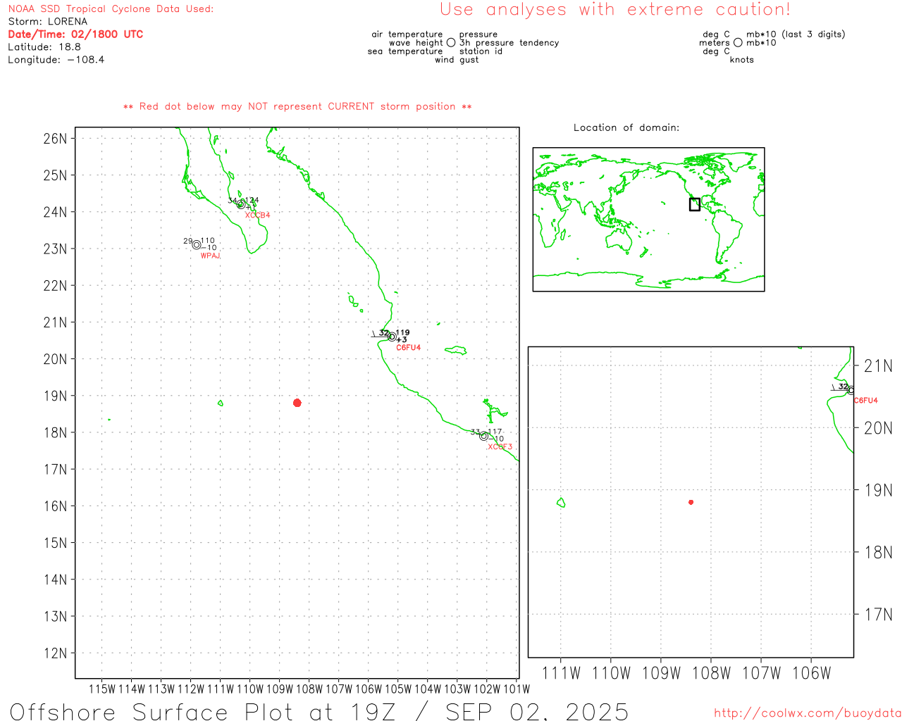Click the red storm dot in zoomed inset map

pos(691,502)
